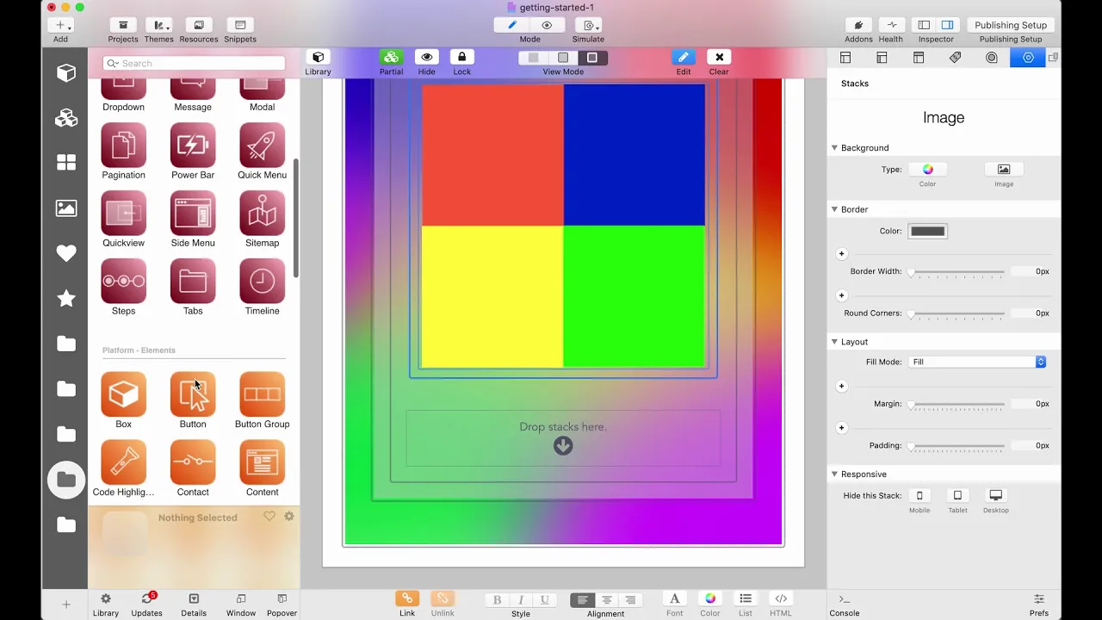Select the Contact element icon
The height and width of the screenshot is (620, 1102).
[x=193, y=462]
